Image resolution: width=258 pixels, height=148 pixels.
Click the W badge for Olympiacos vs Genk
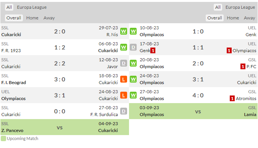(x=133, y=31)
